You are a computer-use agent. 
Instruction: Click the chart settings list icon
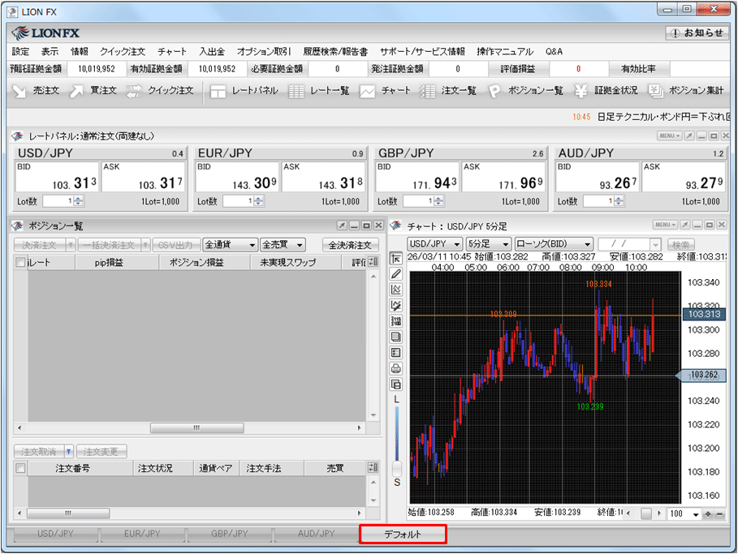[396, 353]
